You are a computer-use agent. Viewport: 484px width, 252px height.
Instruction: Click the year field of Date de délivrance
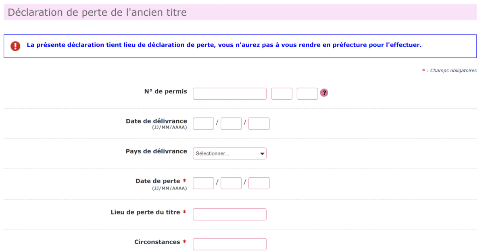pyautogui.click(x=259, y=124)
